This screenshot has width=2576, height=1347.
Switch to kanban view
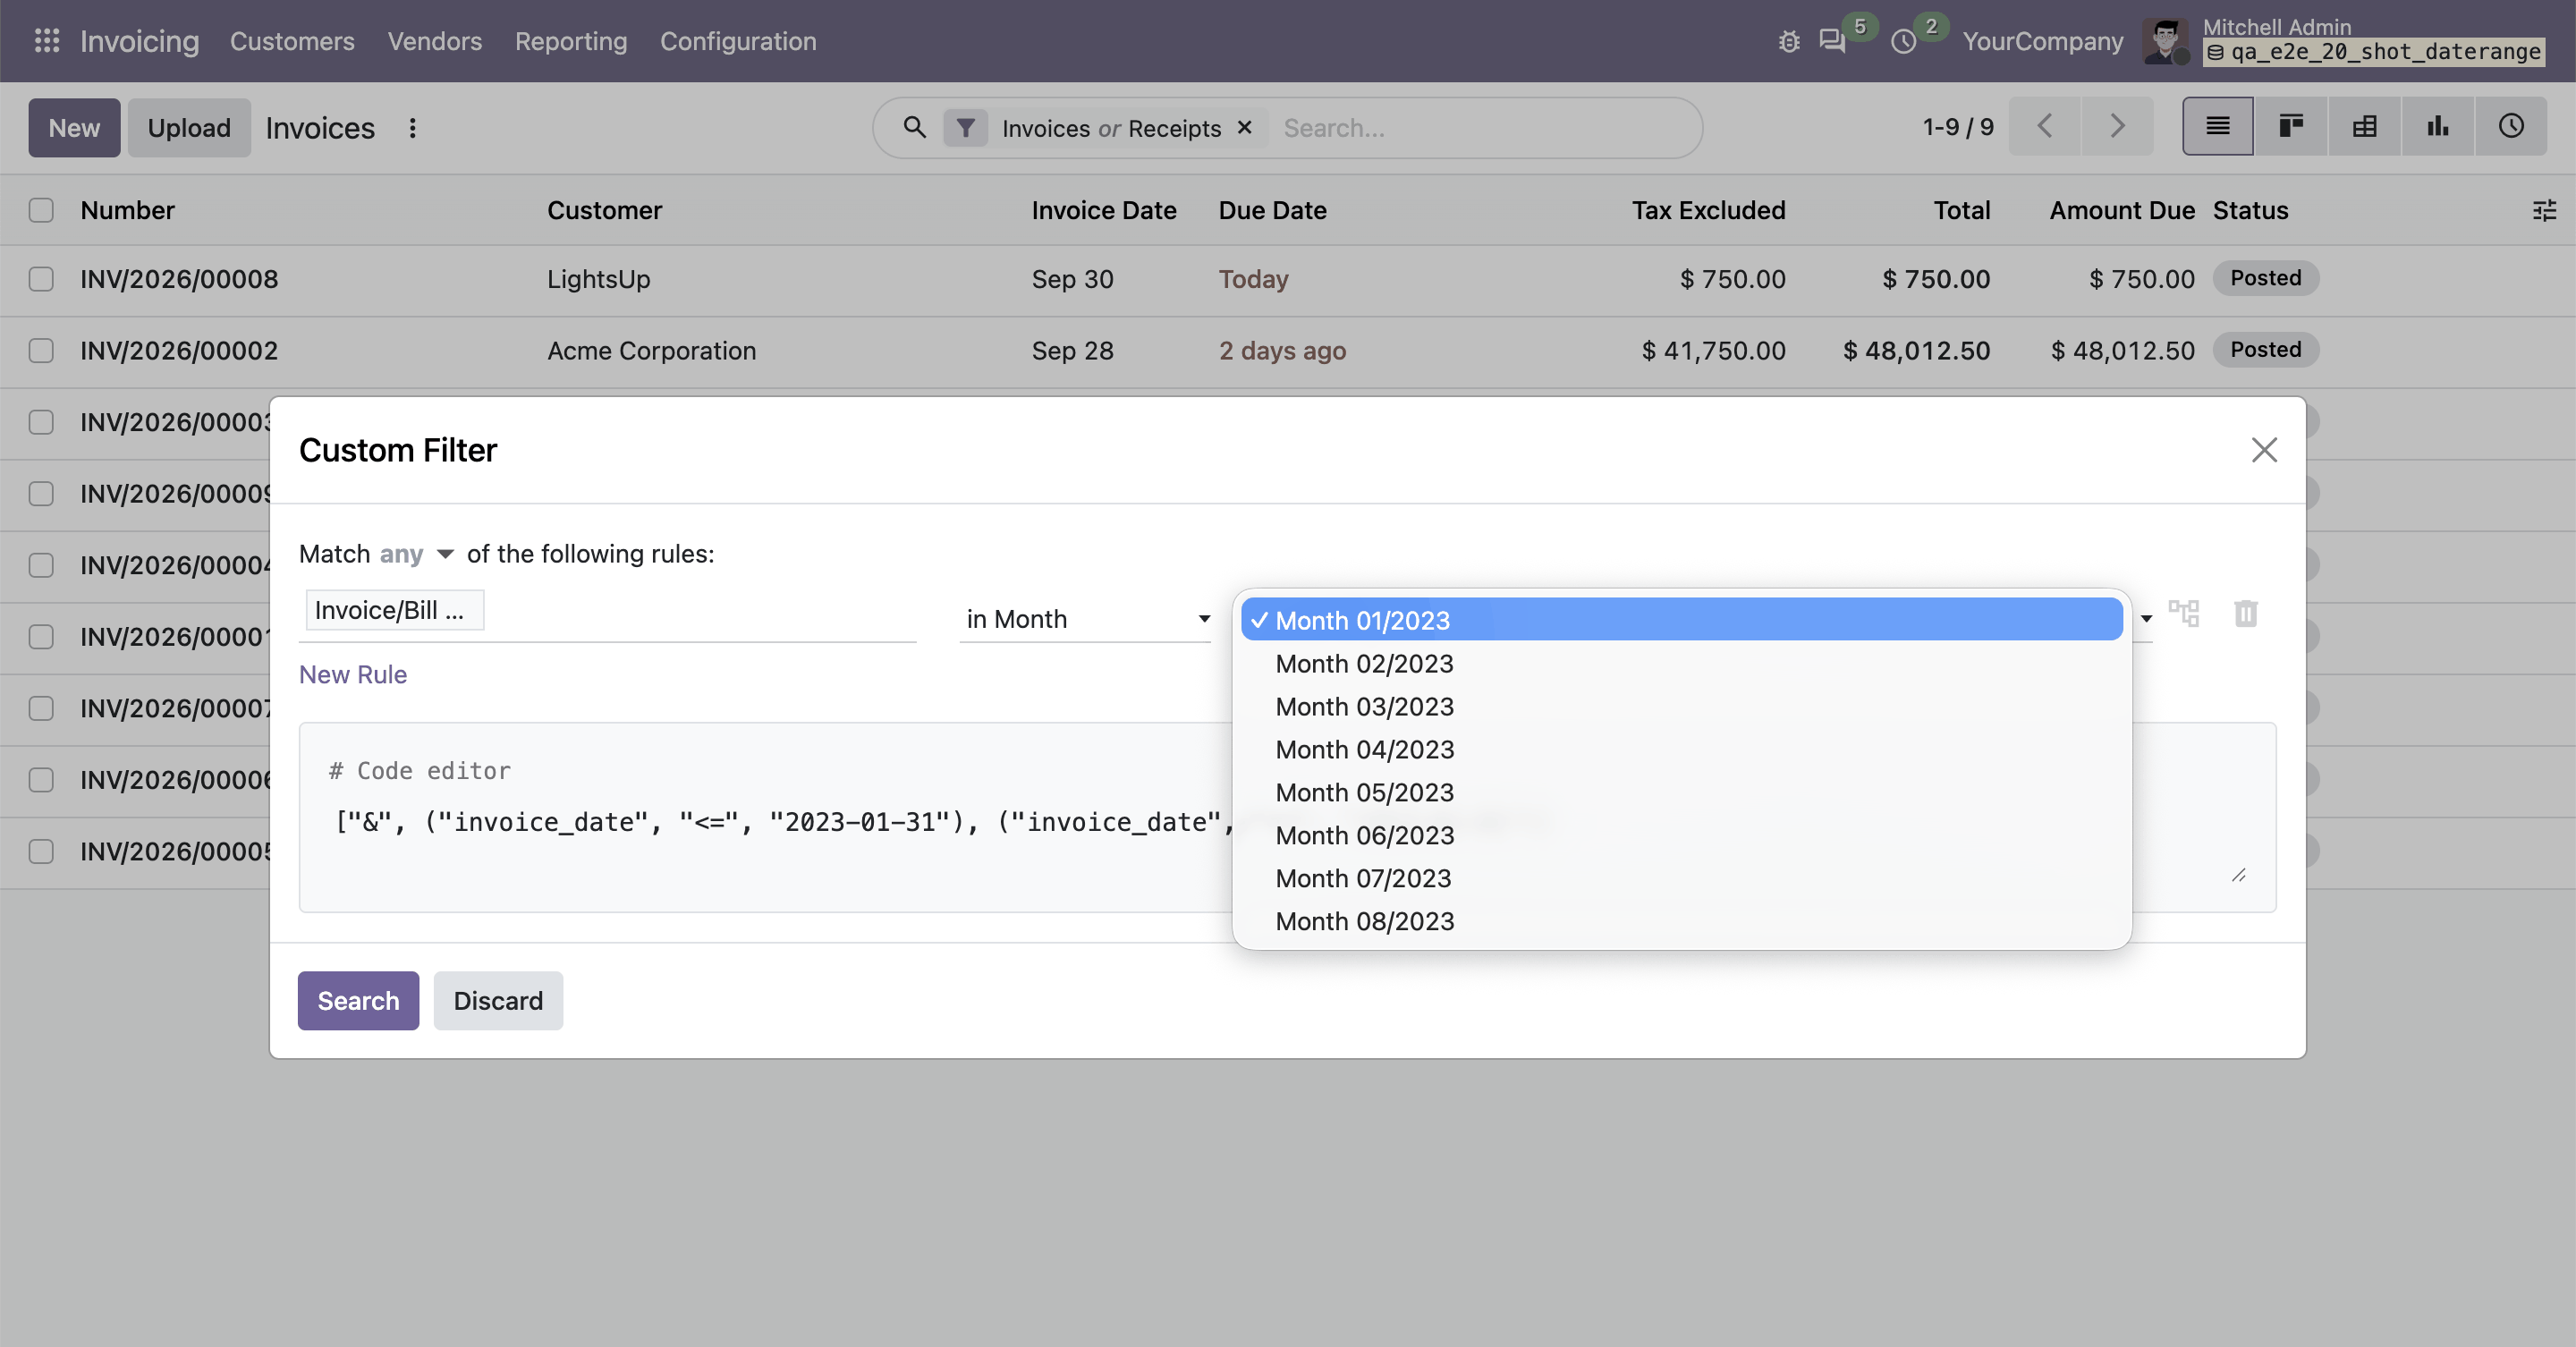click(x=2291, y=126)
